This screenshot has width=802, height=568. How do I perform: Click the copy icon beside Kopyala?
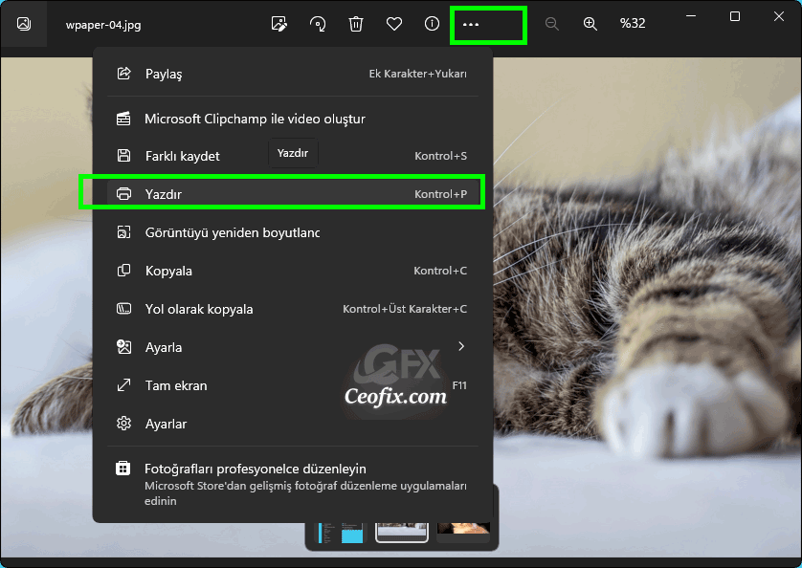coord(123,271)
